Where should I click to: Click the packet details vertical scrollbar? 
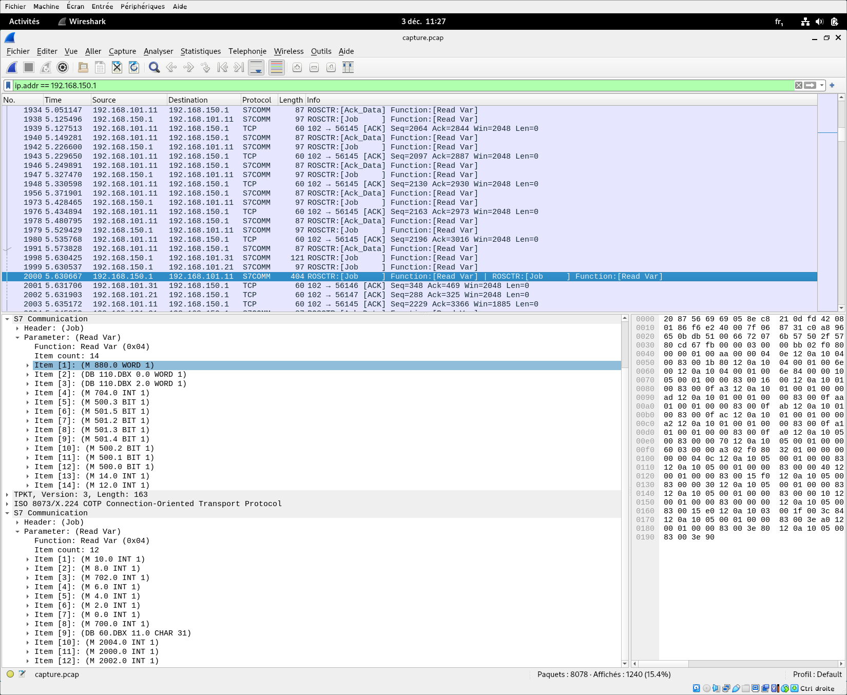coord(625,491)
